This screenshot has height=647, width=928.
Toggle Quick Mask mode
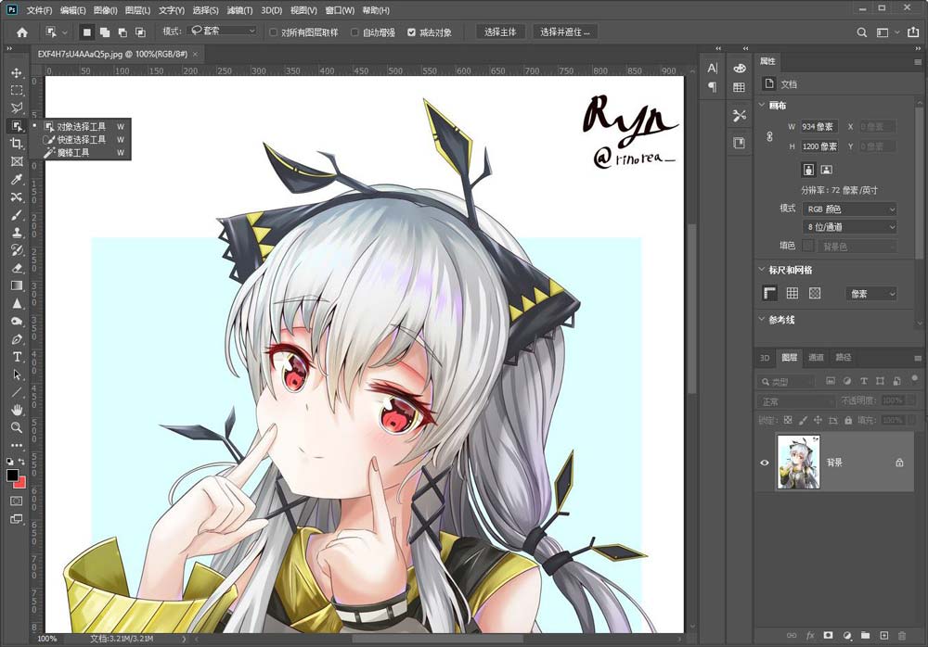[17, 501]
